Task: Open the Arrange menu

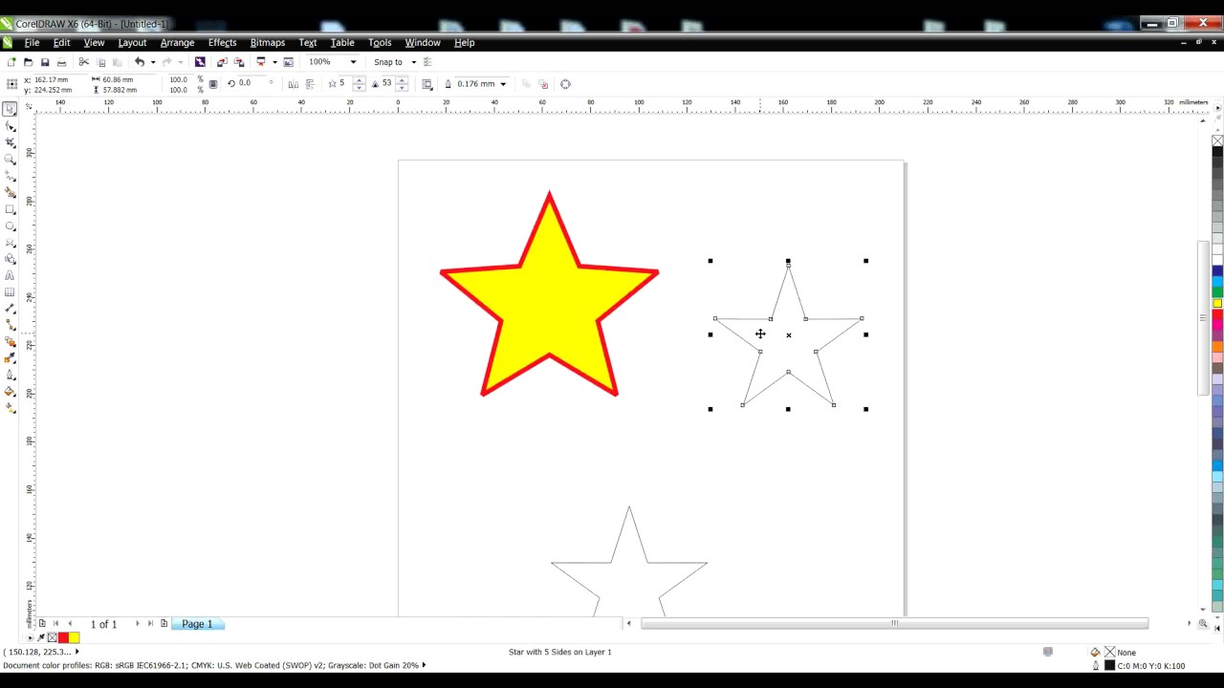Action: pyautogui.click(x=177, y=42)
